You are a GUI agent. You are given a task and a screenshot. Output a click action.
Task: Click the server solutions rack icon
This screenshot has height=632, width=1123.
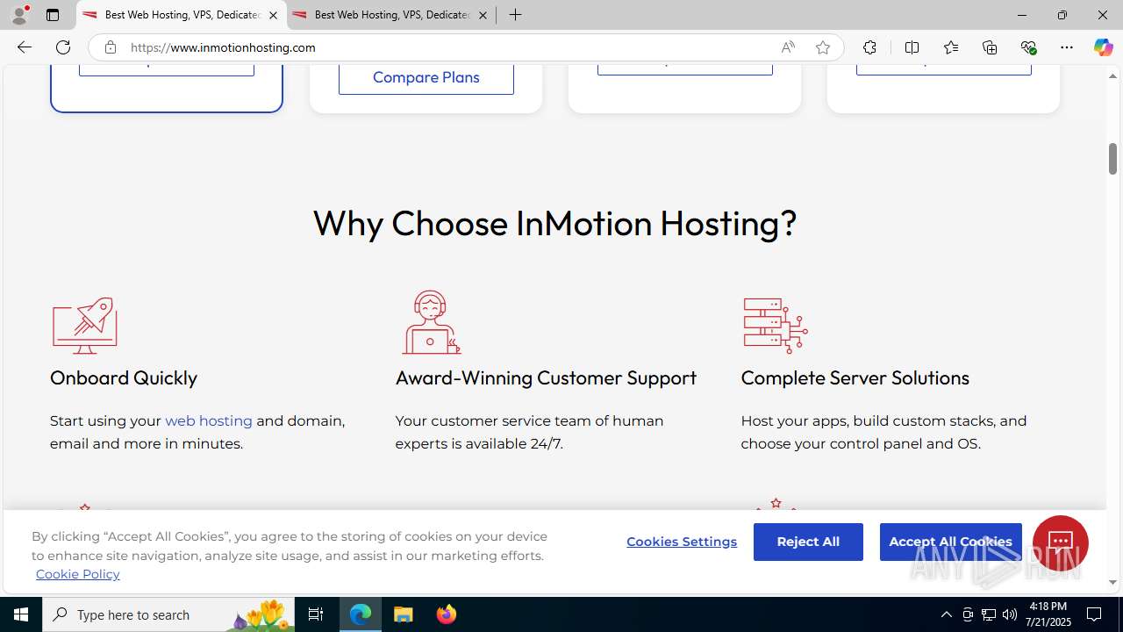point(776,326)
